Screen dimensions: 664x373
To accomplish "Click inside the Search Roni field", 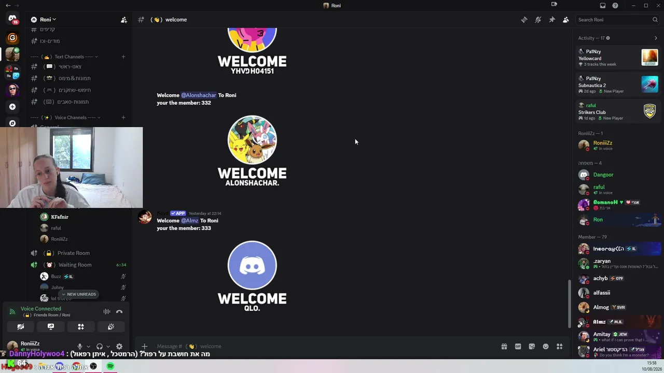I will (x=617, y=20).
